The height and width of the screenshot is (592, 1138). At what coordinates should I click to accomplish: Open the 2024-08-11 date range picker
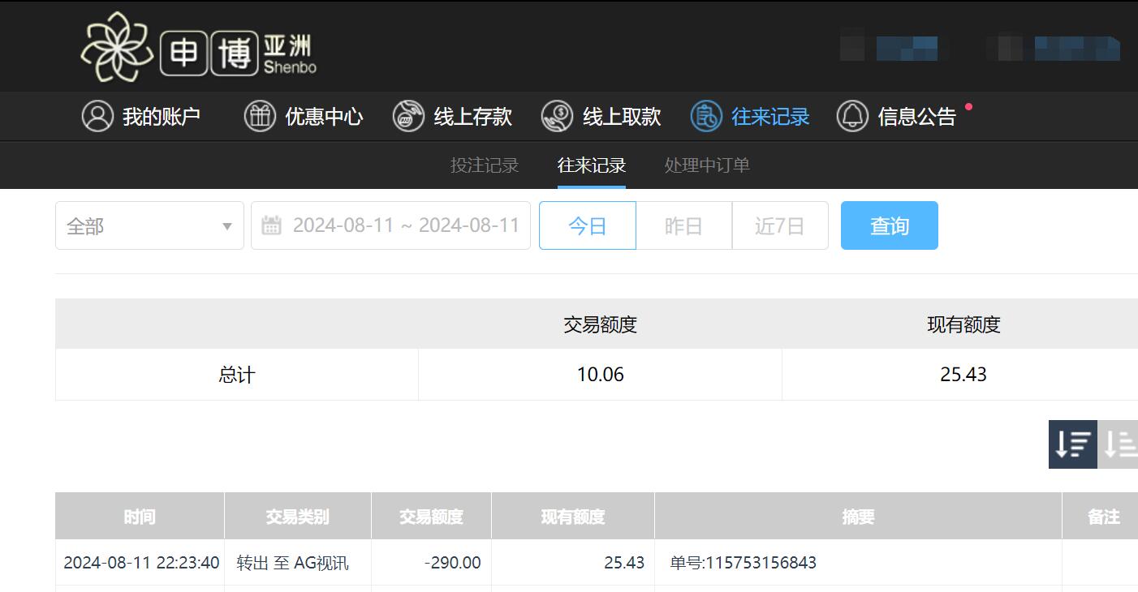407,225
